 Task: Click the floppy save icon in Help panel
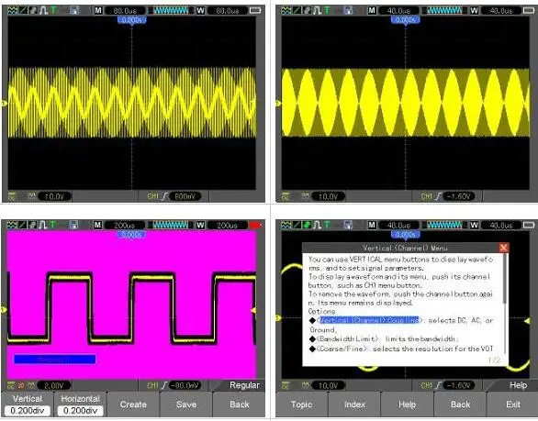tap(348, 225)
